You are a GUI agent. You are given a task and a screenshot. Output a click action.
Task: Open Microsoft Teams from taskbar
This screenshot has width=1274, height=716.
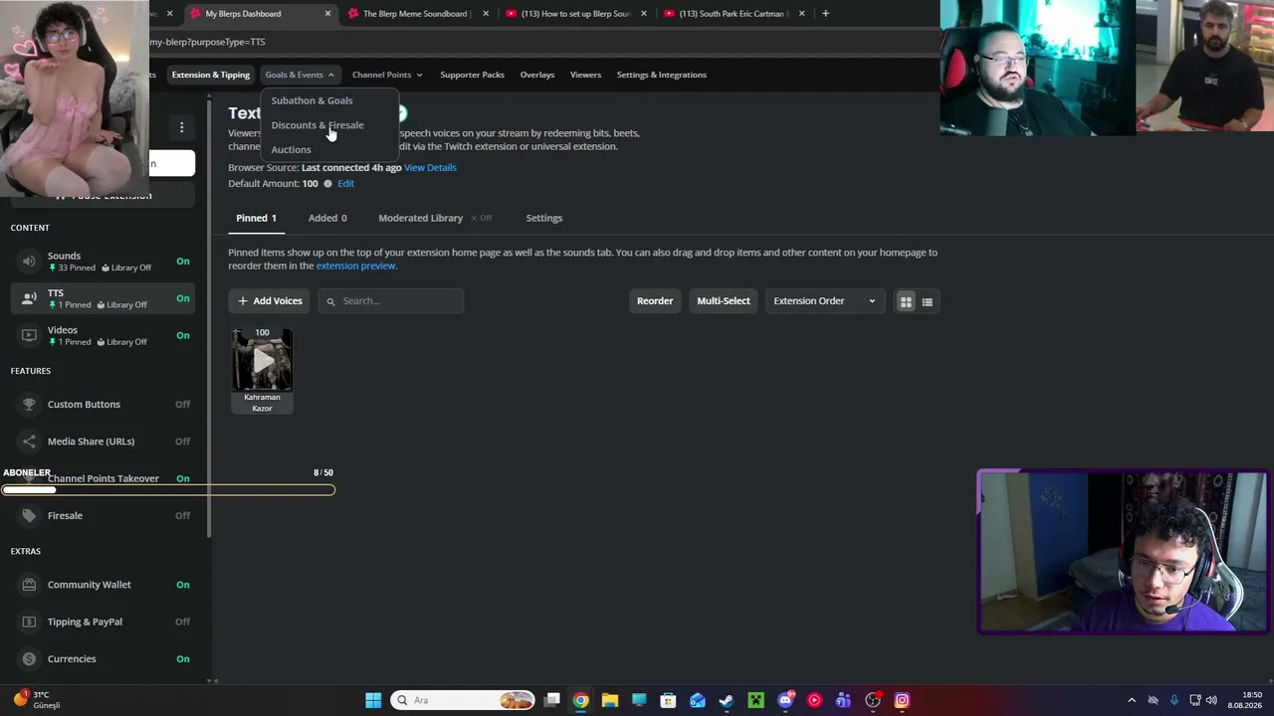click(x=843, y=700)
